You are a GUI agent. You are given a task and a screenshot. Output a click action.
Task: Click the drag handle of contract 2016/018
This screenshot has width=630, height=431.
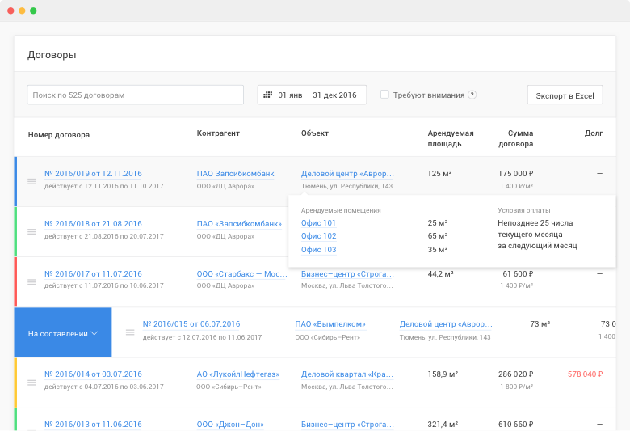point(31,231)
